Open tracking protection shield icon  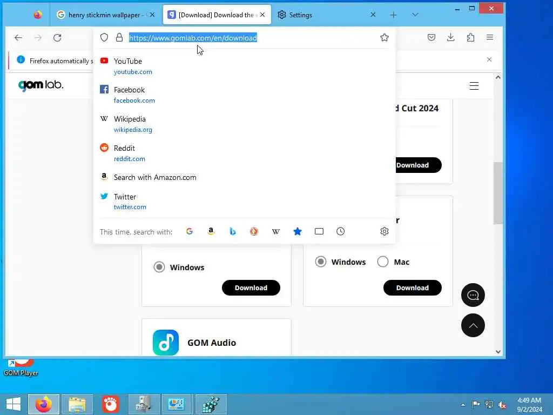104,37
